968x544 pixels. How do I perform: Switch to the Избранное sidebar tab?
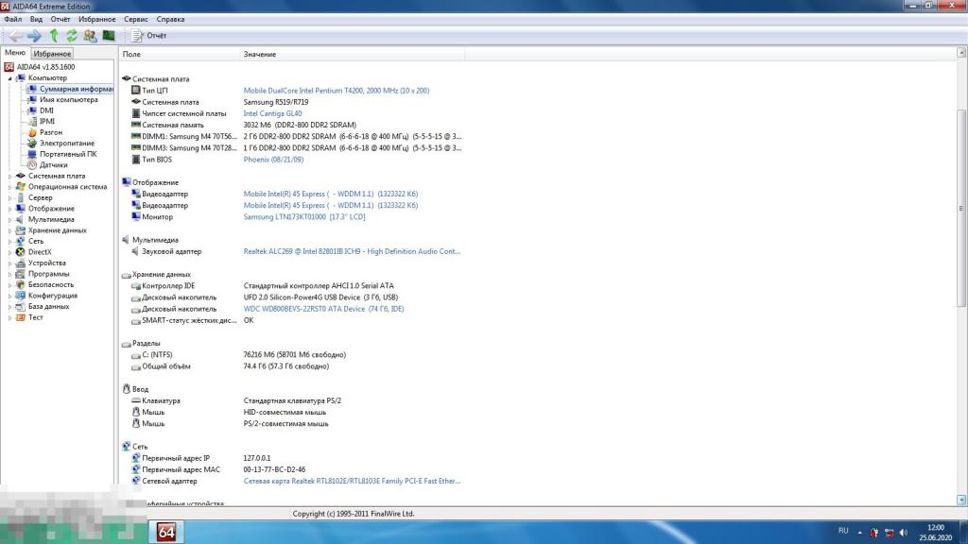tap(52, 54)
